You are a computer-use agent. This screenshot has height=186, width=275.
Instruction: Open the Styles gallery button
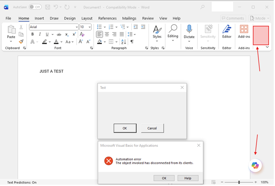[x=157, y=34]
